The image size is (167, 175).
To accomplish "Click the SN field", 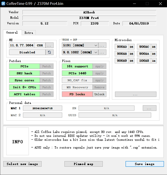I will point(106,108).
